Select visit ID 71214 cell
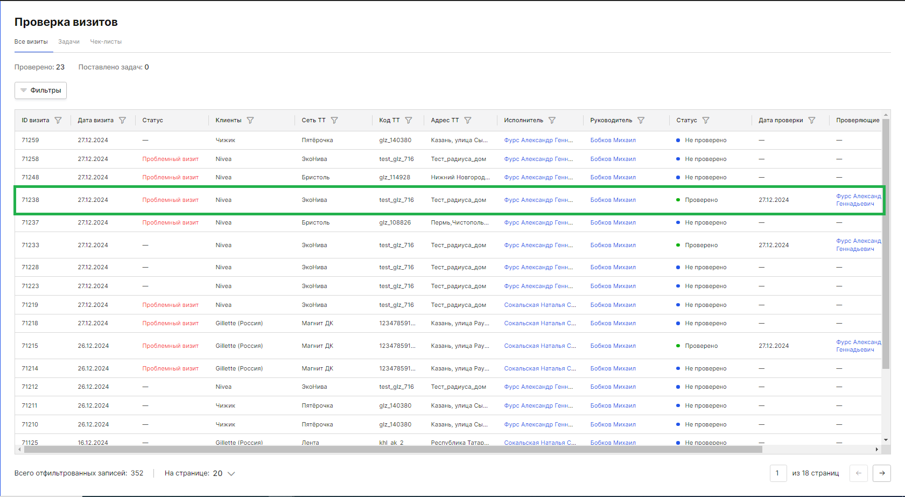This screenshot has height=497, width=905. pos(30,368)
